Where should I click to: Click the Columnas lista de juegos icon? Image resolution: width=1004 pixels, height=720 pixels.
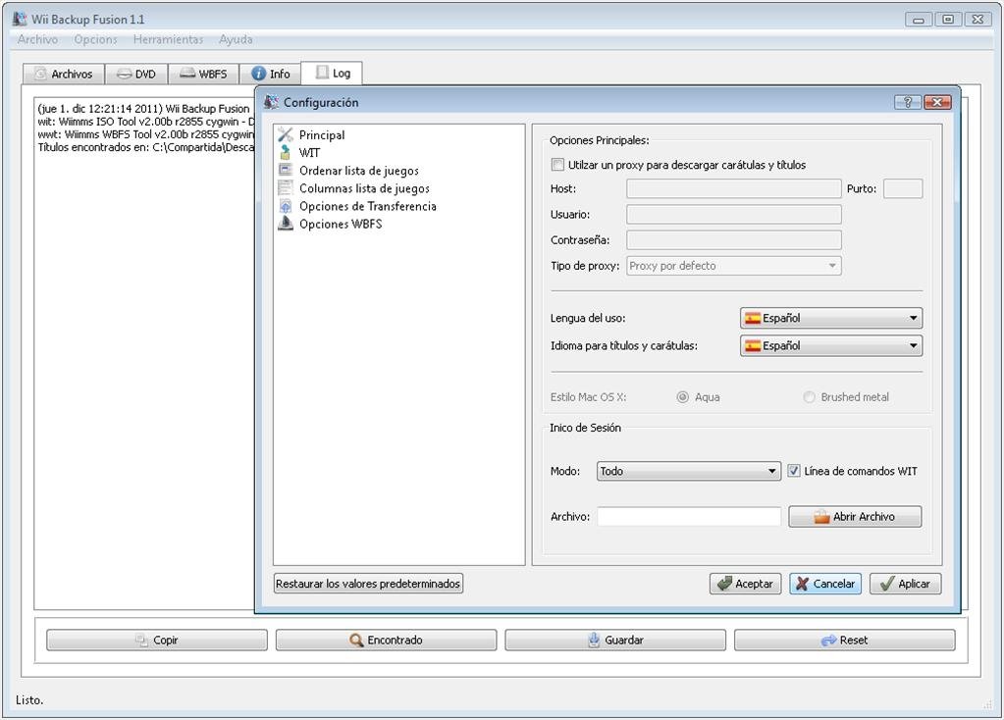point(286,188)
